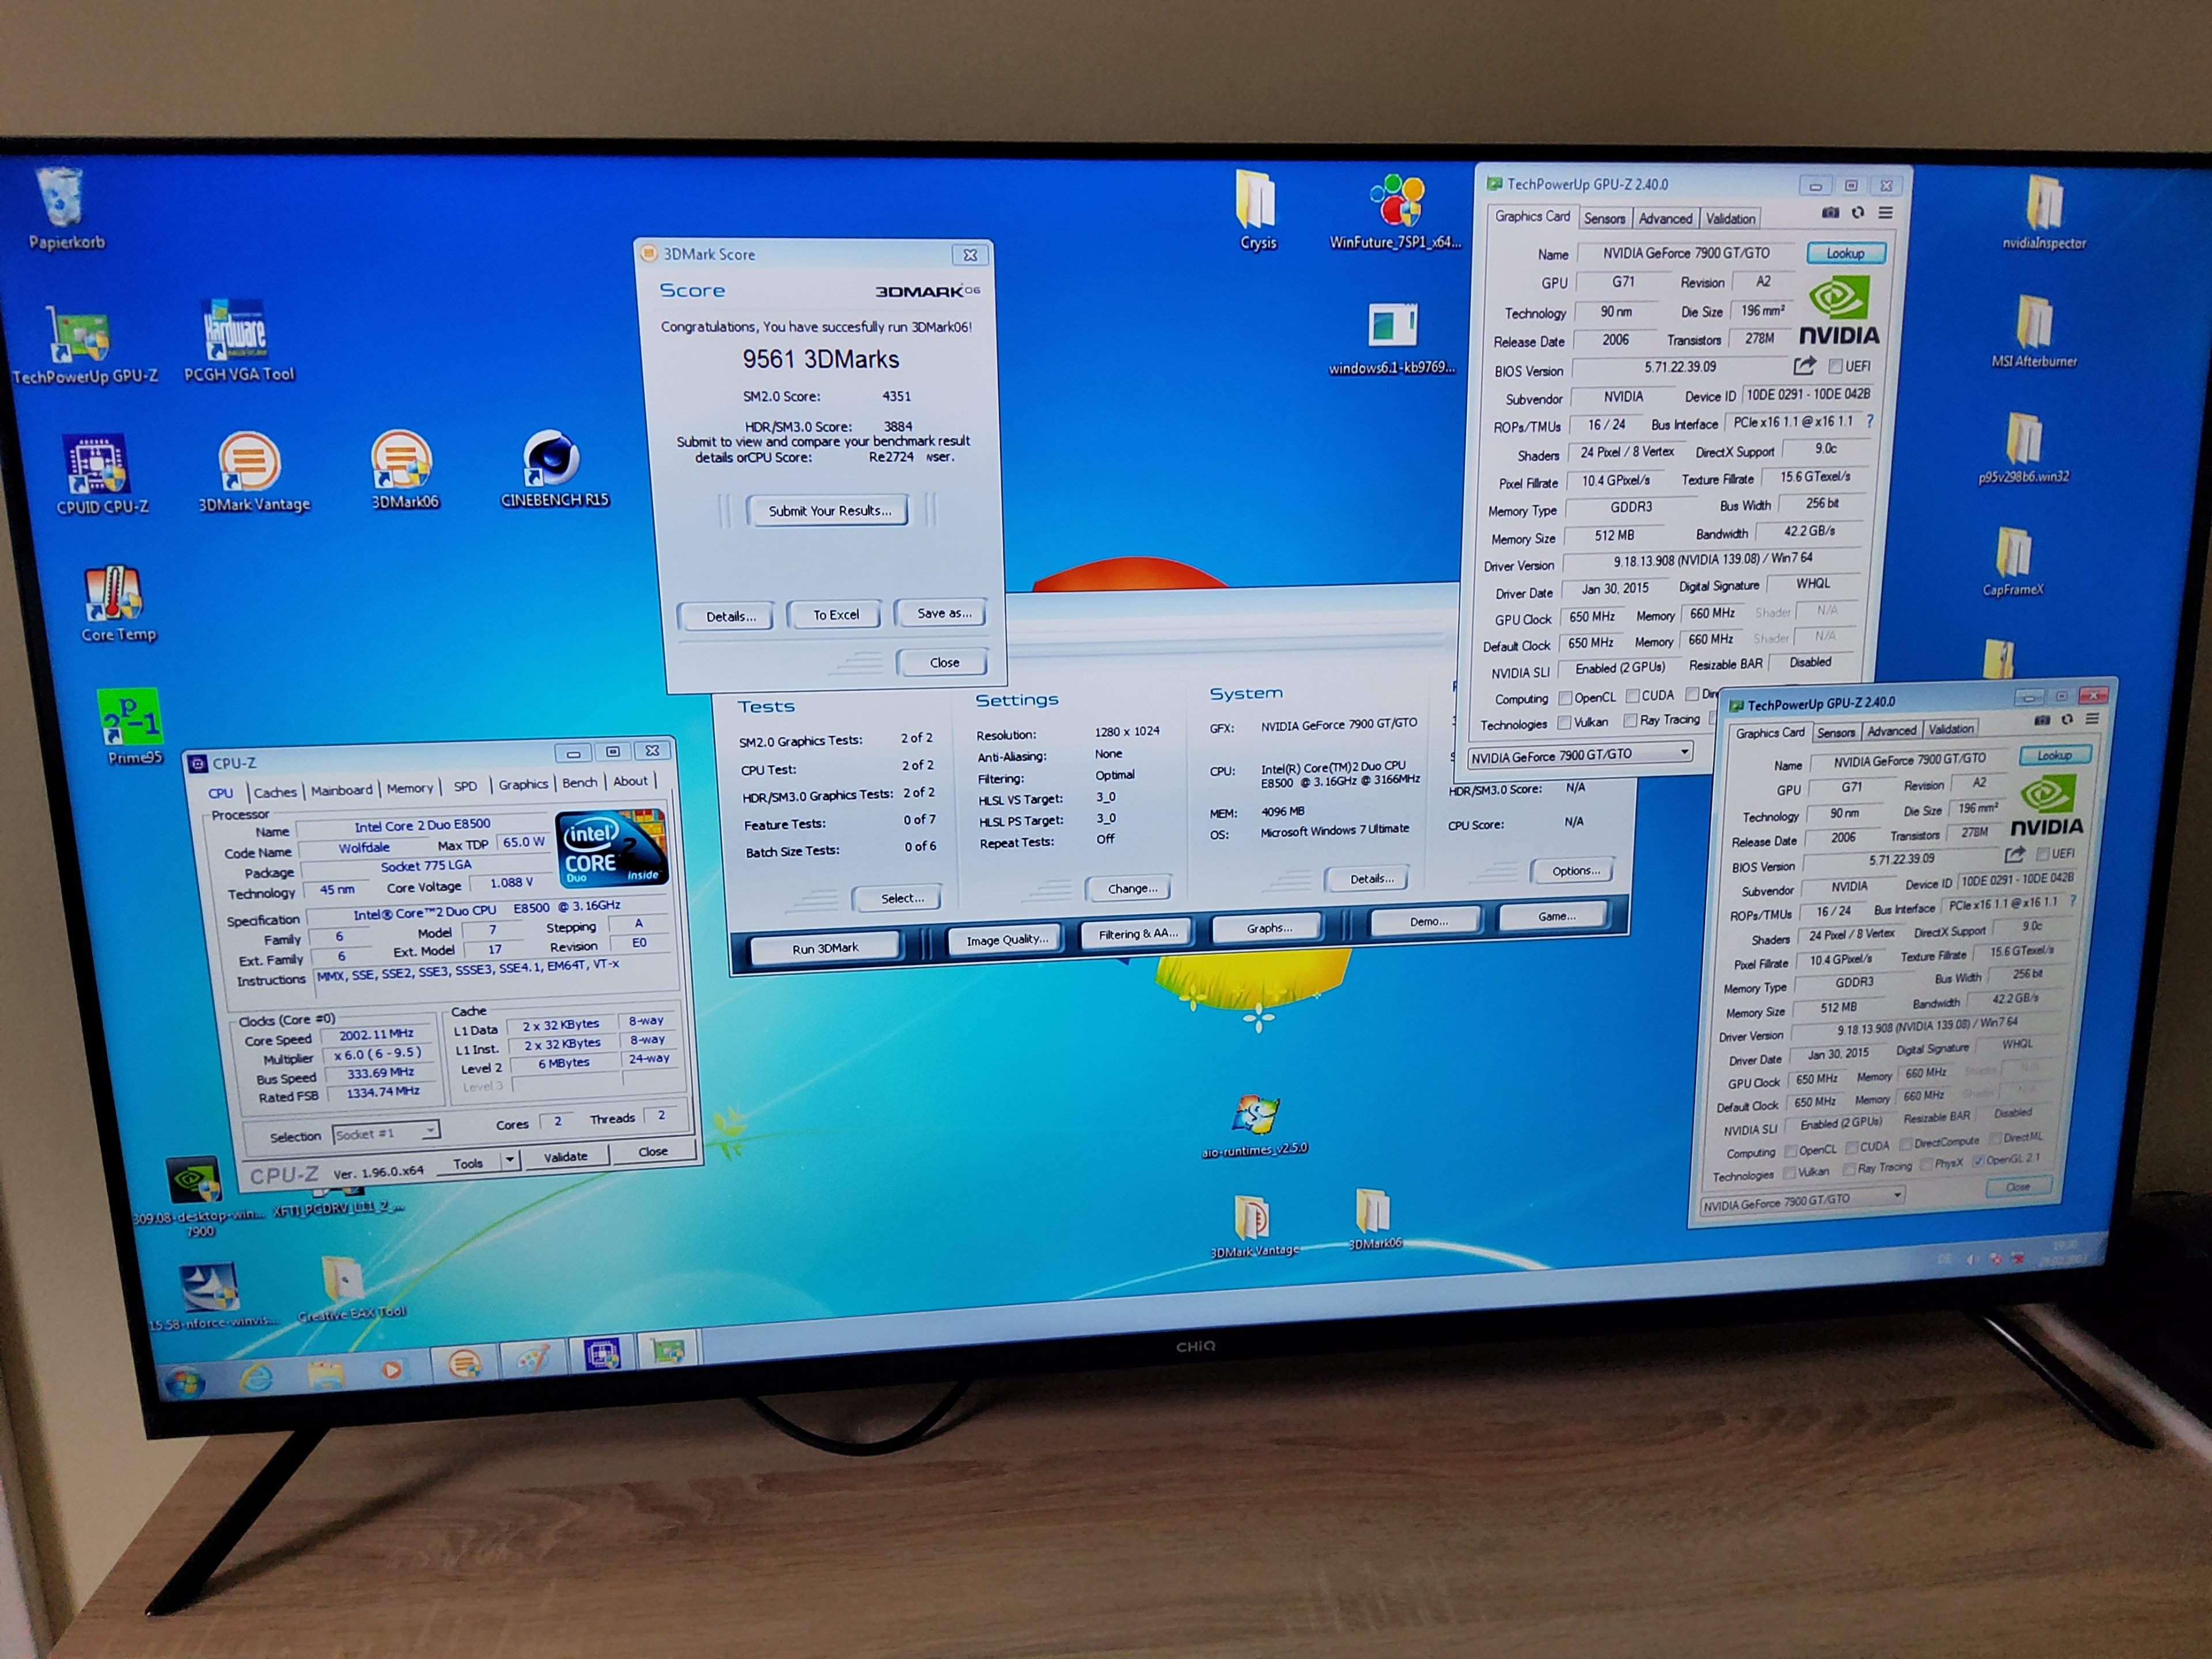
Task: Switch to the Mainboard tab in CPU-Z
Action: (x=341, y=790)
